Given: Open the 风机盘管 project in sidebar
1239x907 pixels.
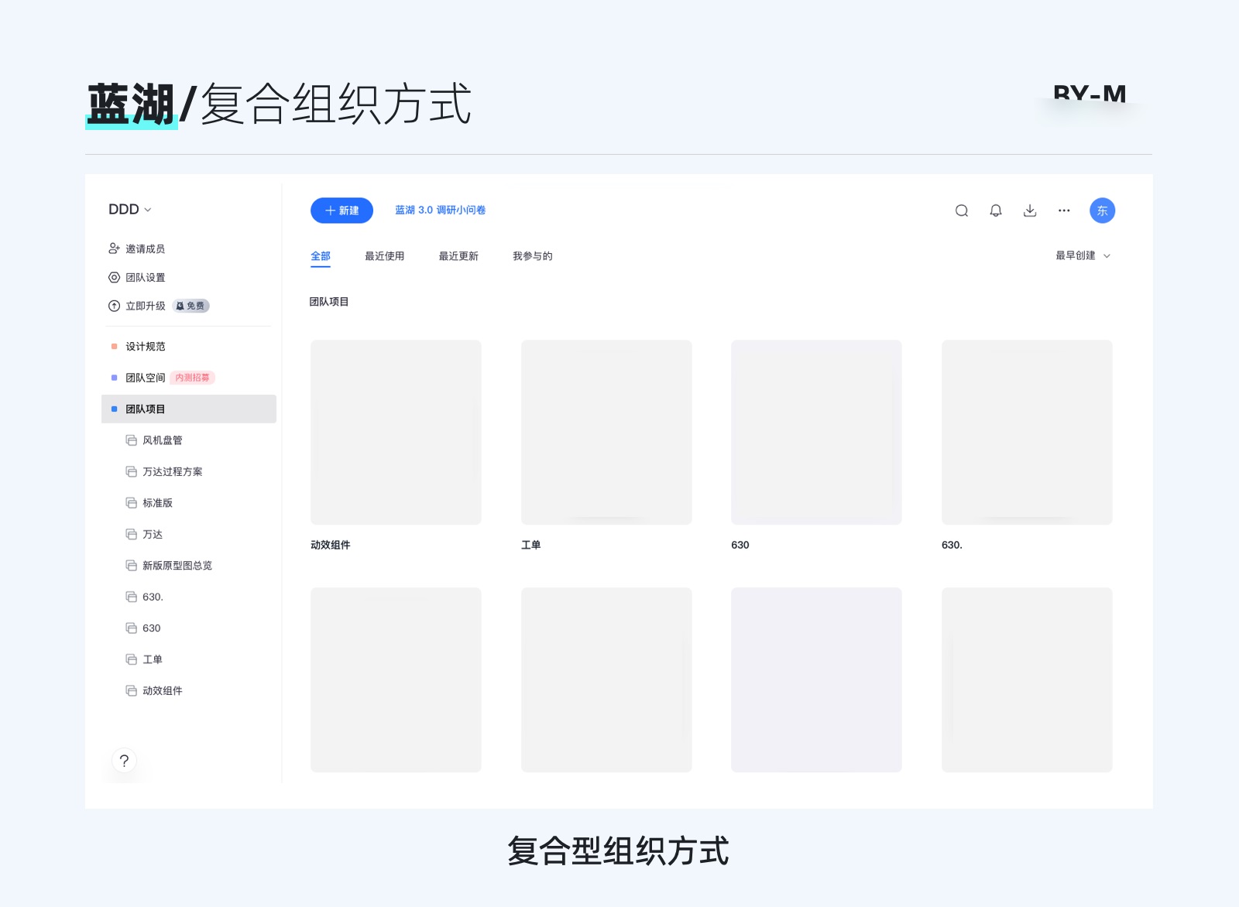Looking at the screenshot, I should [x=163, y=440].
